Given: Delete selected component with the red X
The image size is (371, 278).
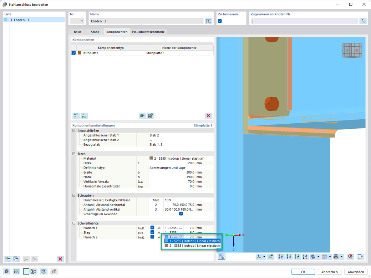Looking at the screenshot, I should point(208,115).
